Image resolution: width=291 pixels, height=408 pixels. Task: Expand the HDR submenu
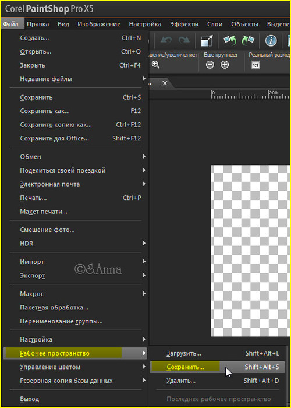tap(75, 244)
